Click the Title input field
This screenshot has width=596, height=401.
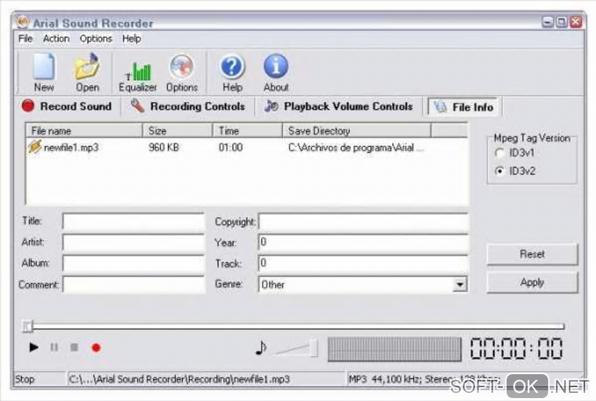point(133,221)
